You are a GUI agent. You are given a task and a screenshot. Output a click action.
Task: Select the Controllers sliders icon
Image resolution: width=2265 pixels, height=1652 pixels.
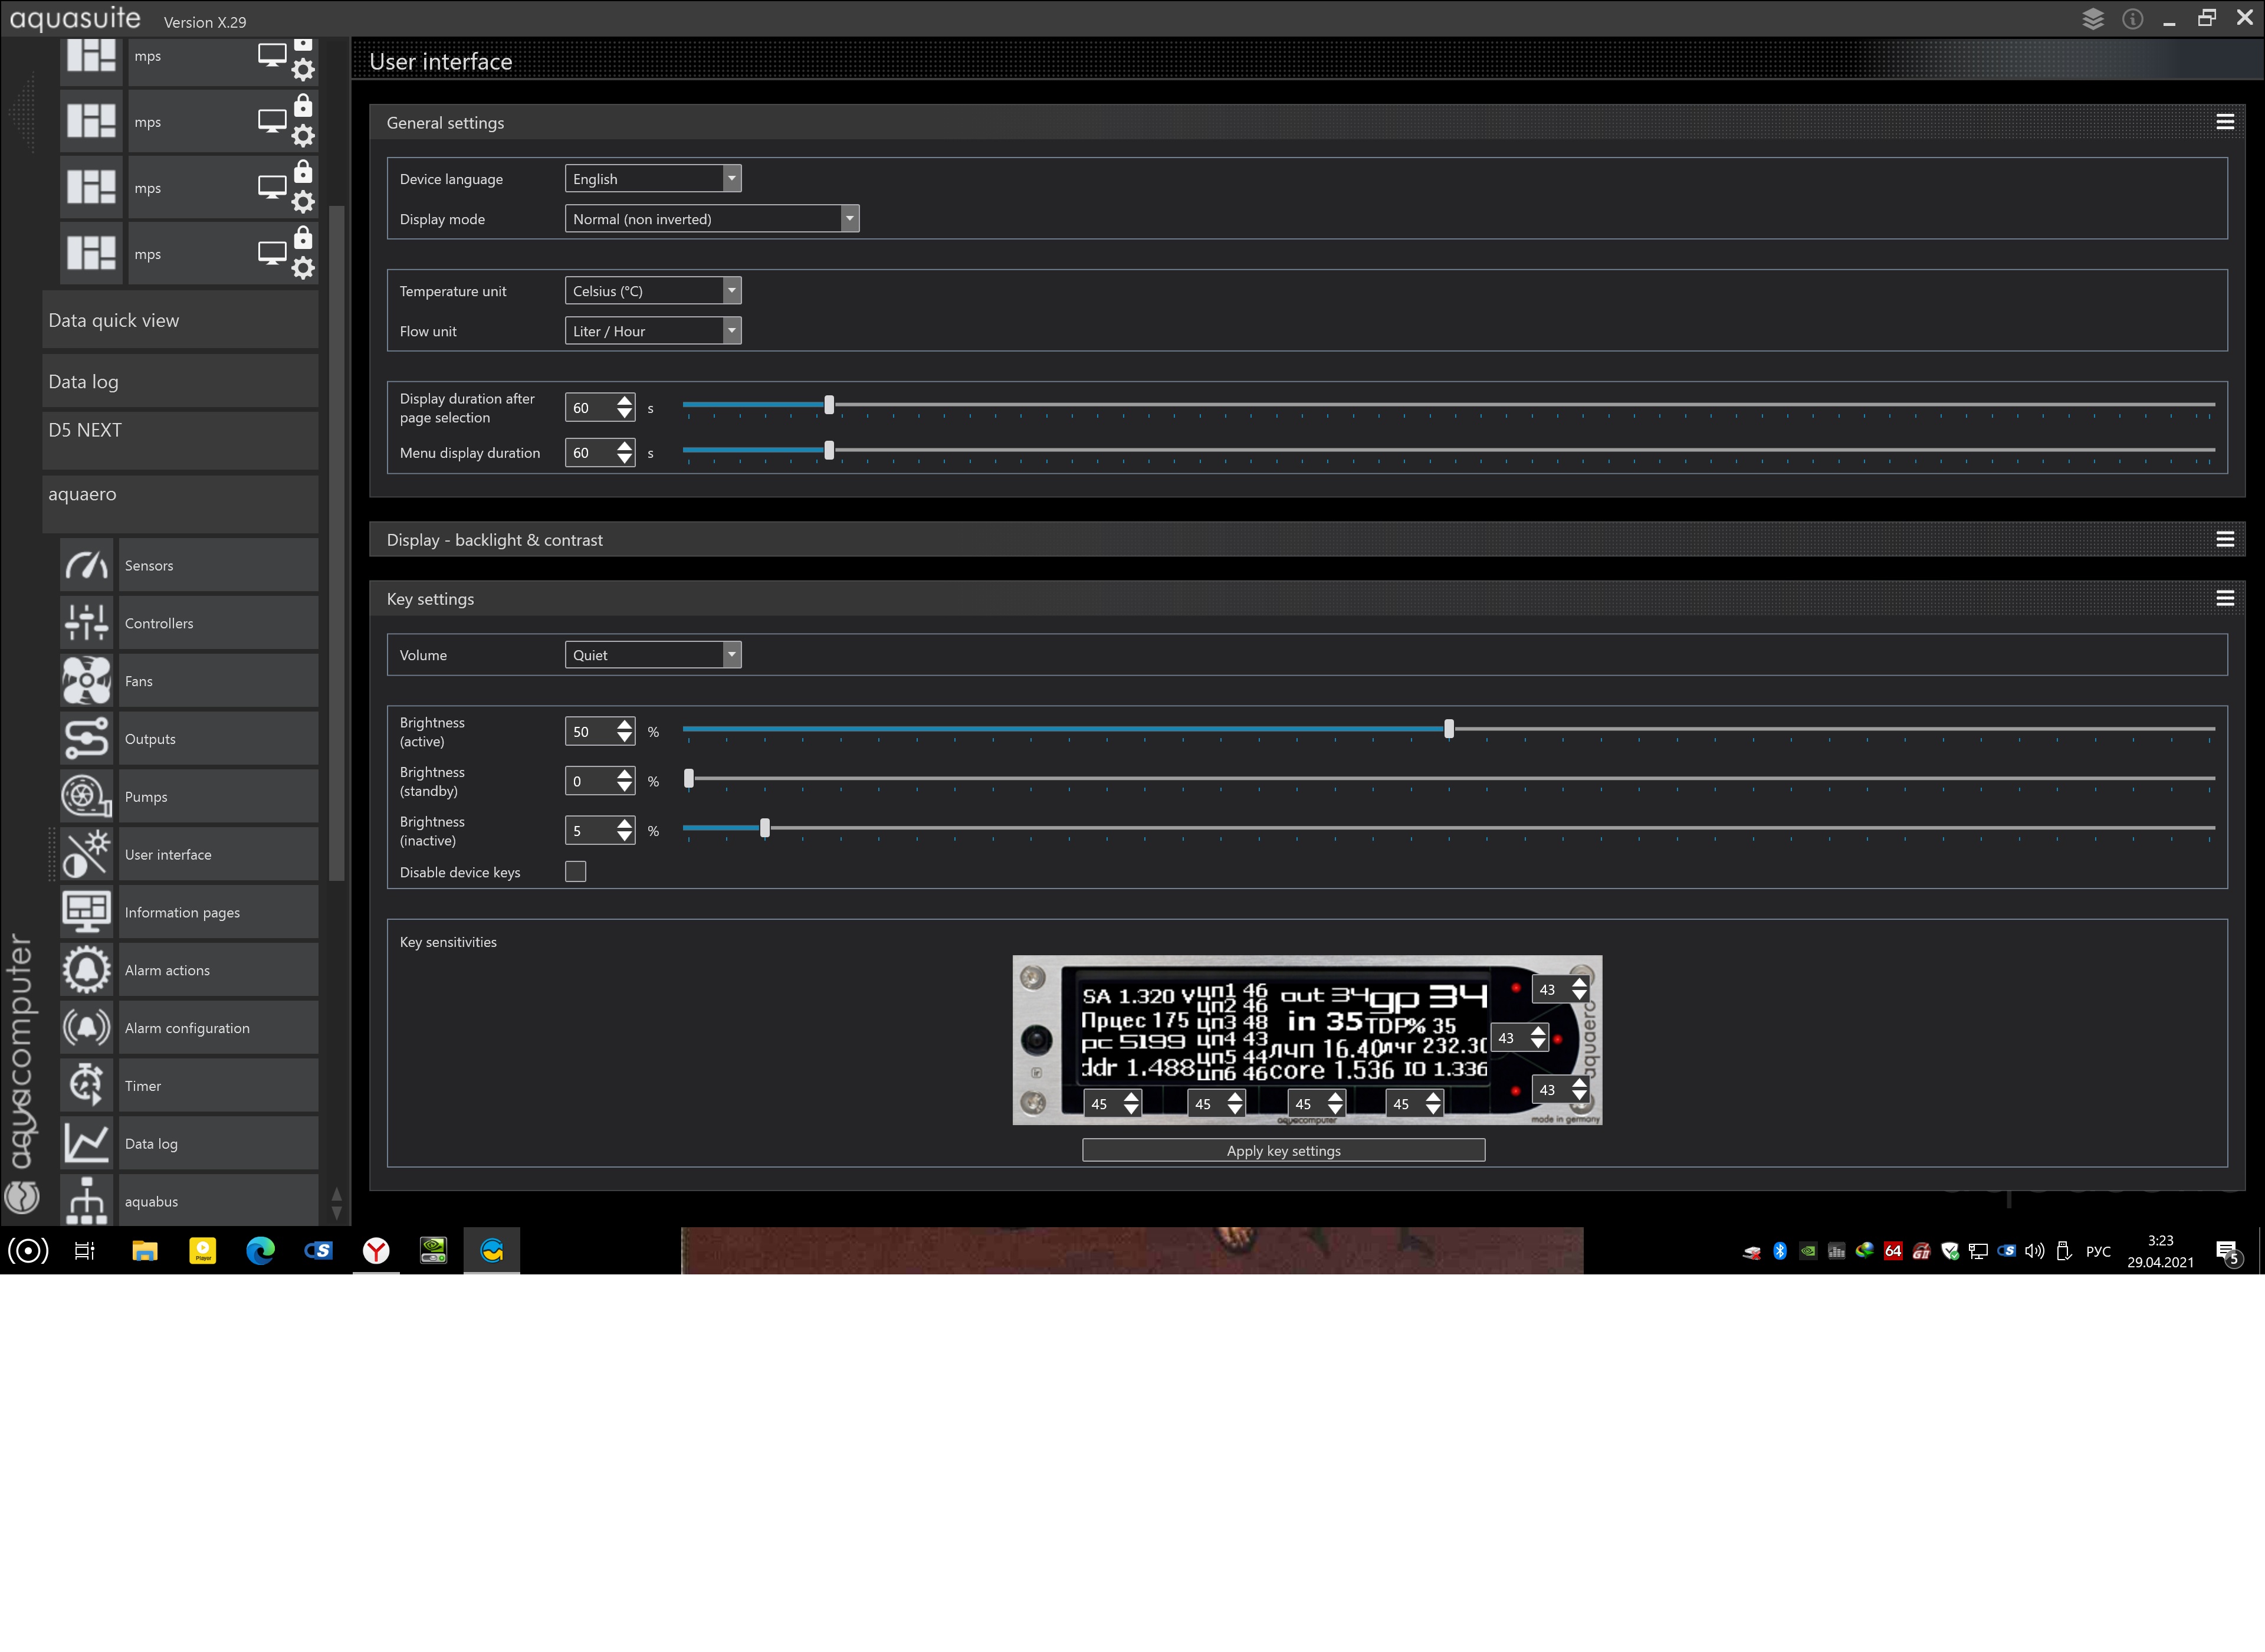coord(86,623)
